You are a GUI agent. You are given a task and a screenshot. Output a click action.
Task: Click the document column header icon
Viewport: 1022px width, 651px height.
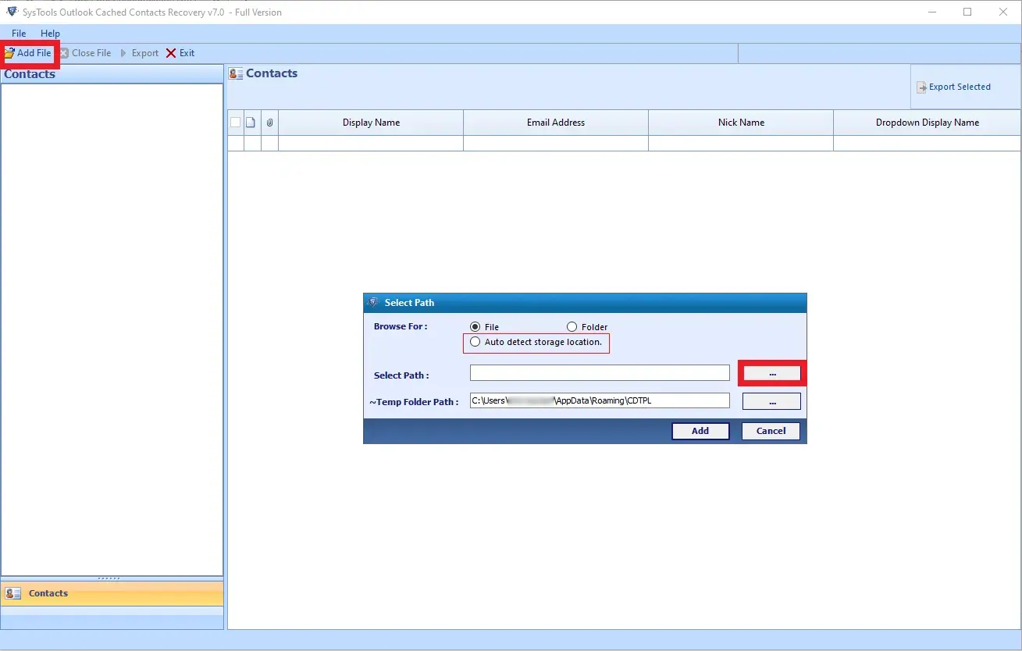point(251,122)
